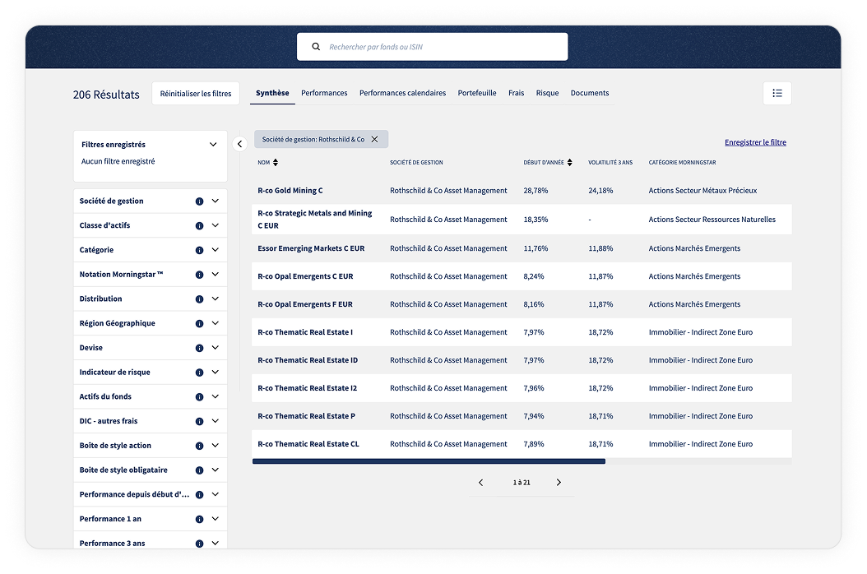The image size is (867, 574).
Task: Click the fund or ISIN search field
Action: 440,47
